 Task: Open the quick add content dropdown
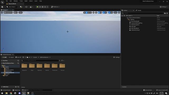point(21,7)
